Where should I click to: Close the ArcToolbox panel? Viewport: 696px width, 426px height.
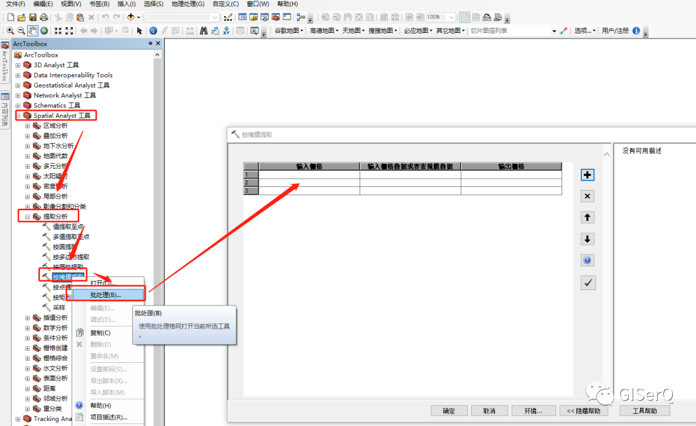pos(158,43)
